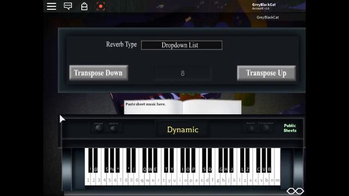Image resolution: width=349 pixels, height=196 pixels.
Task: Click the Transposition knob
Action: pos(266,128)
